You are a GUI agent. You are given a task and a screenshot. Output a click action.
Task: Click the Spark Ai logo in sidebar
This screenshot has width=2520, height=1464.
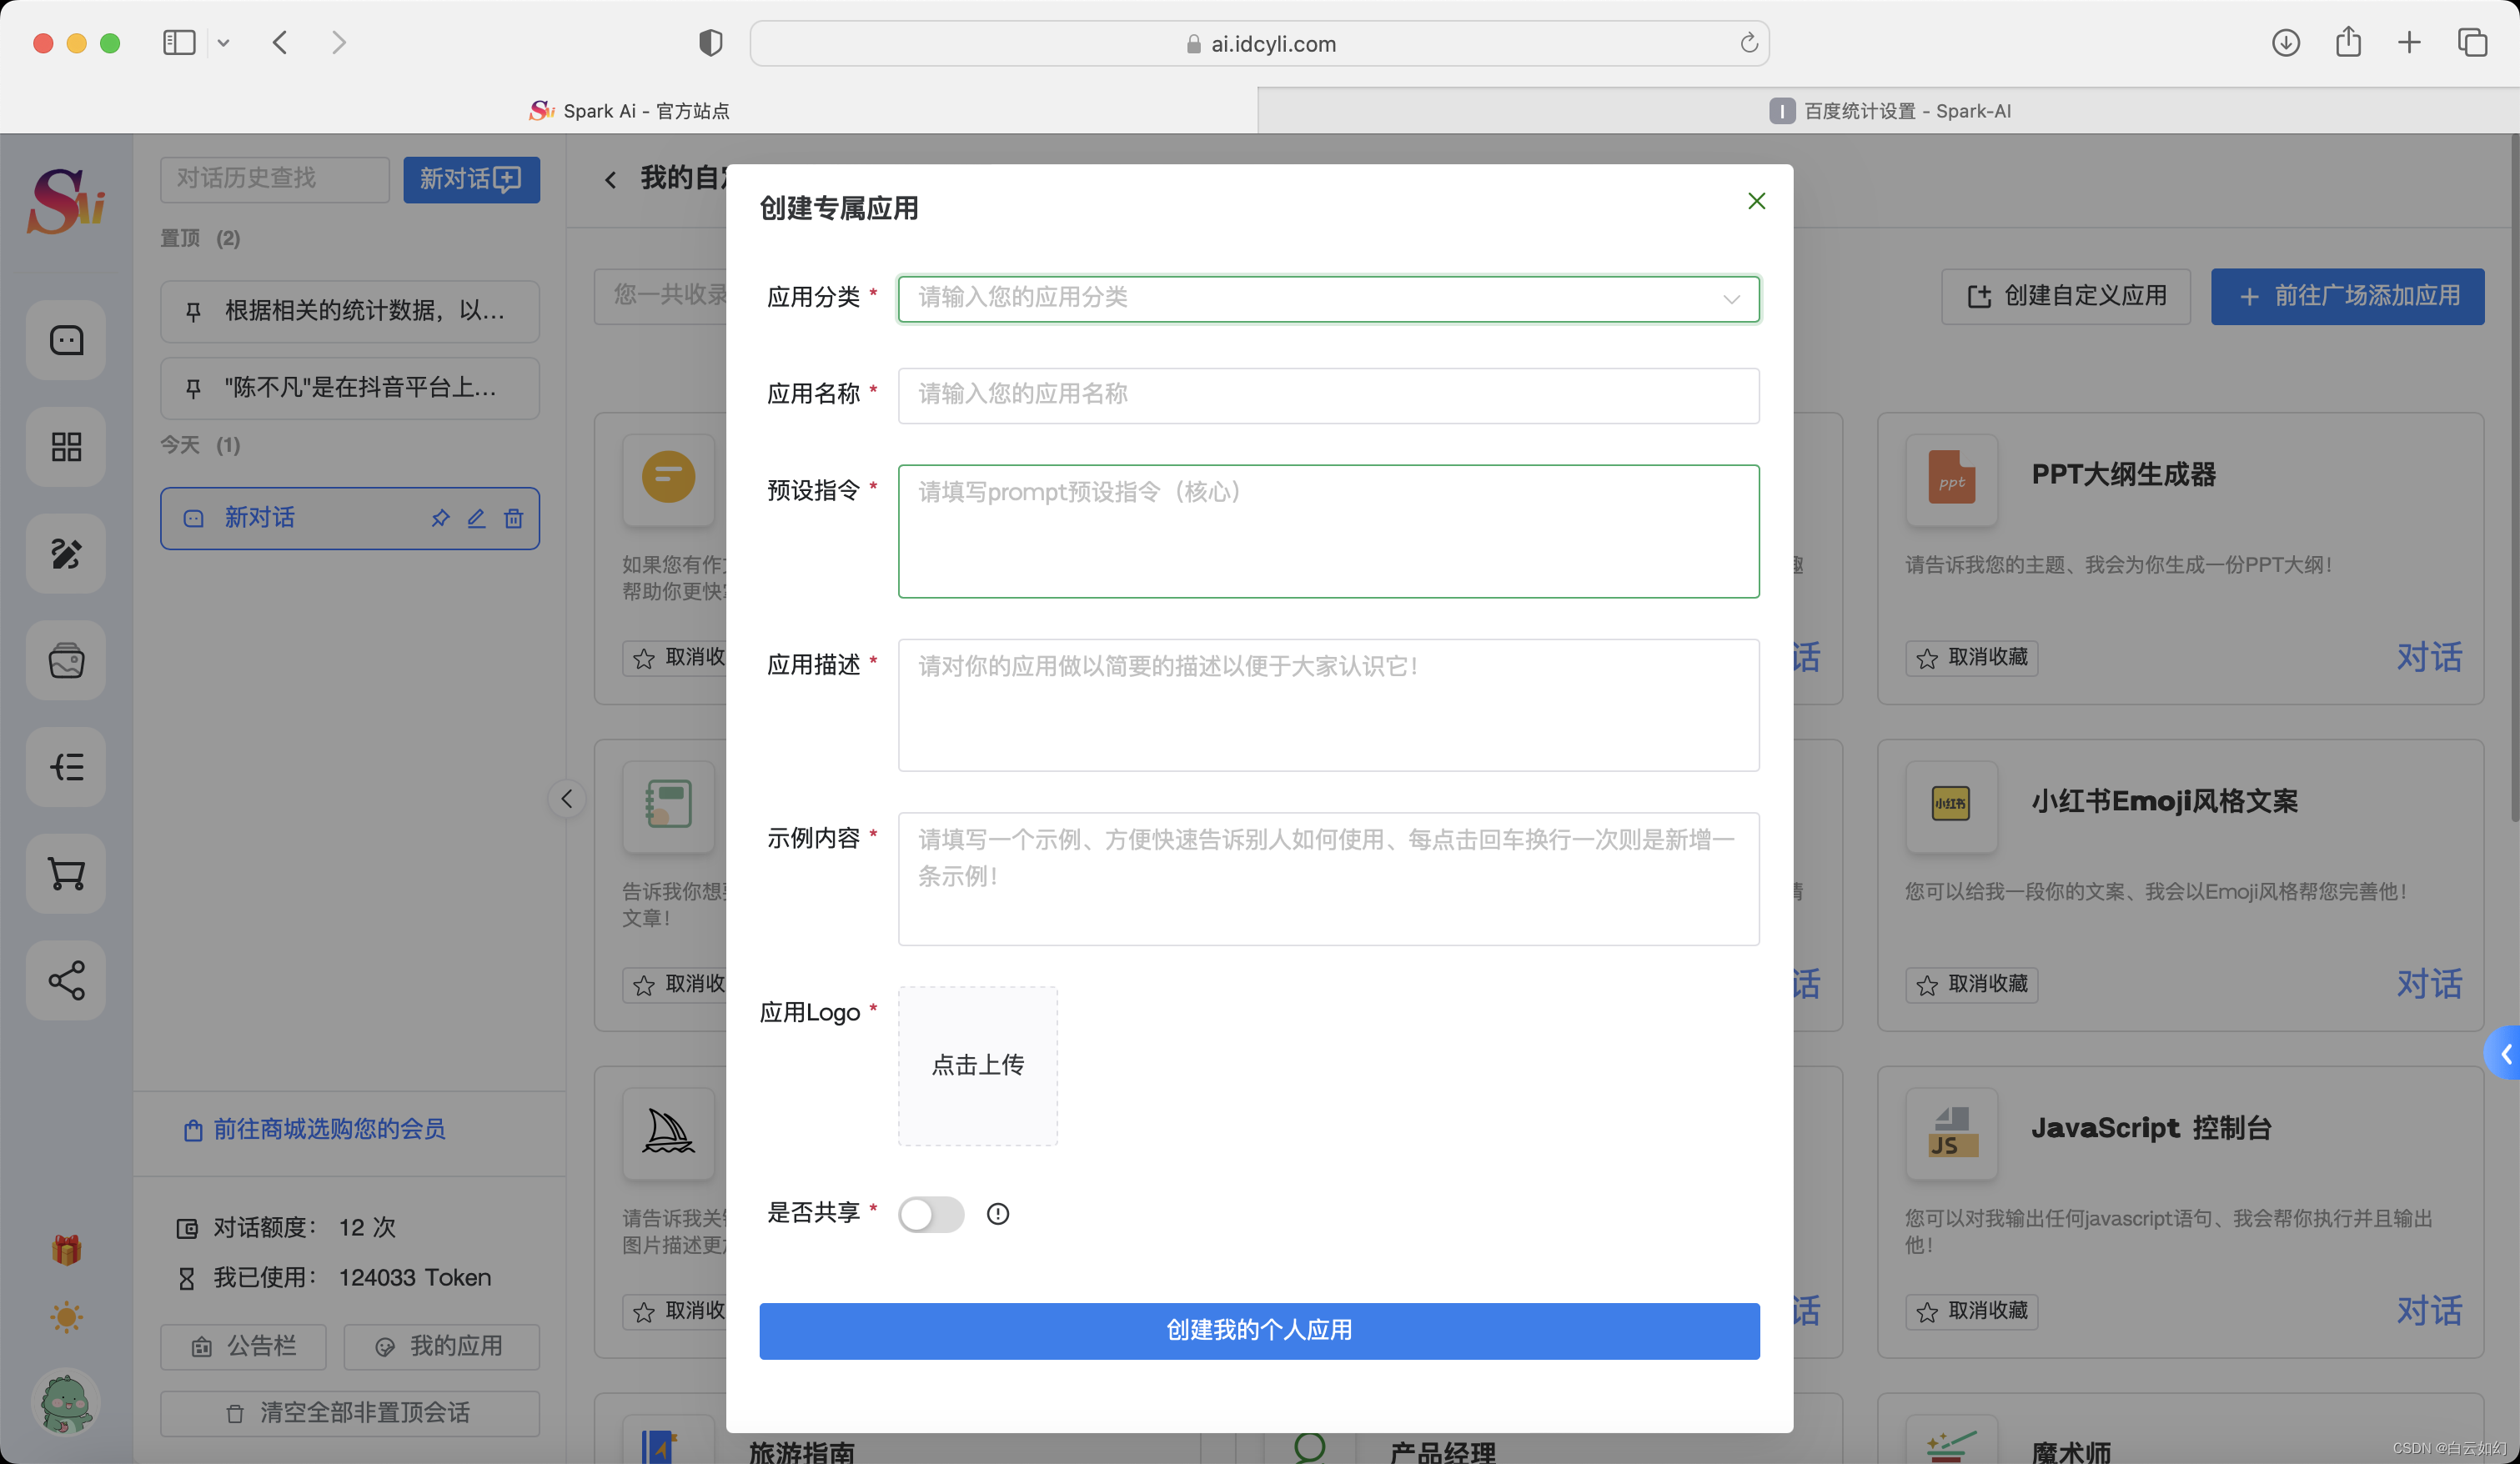pos(66,201)
